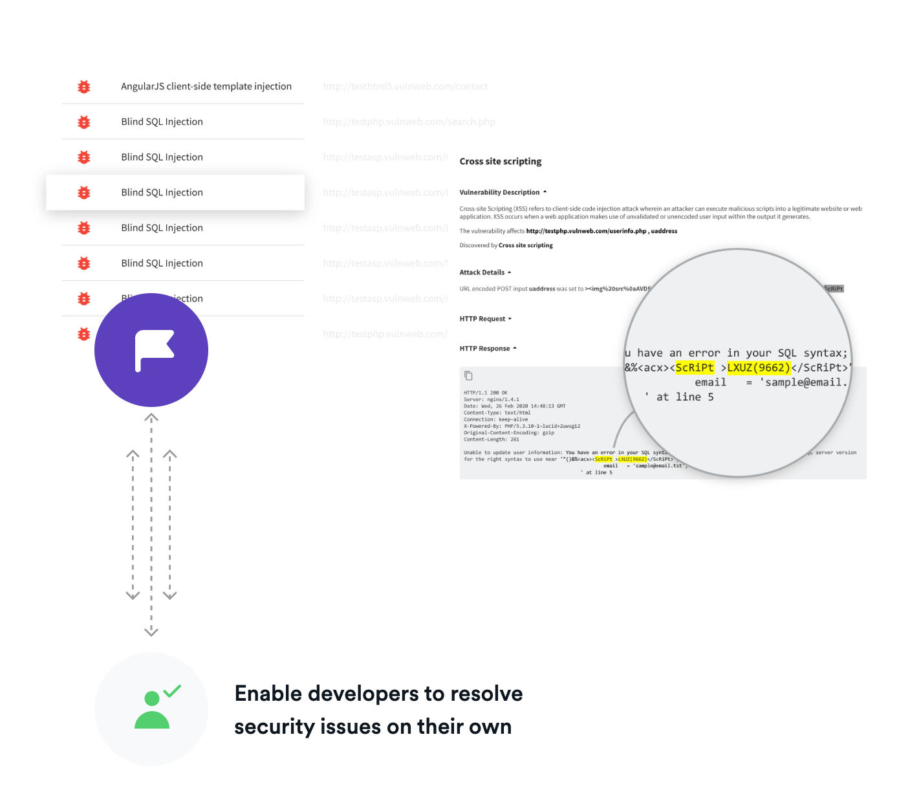Screen dimensions: 899x792
Task: Copy HTTP response with clipboard icon
Action: point(468,376)
